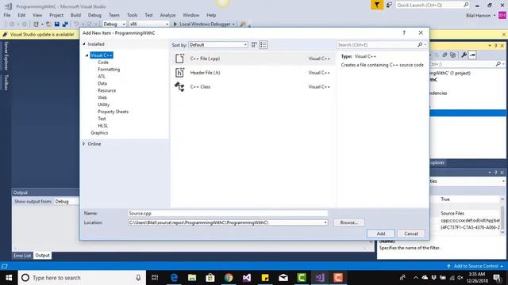This screenshot has height=285, width=508.
Task: Click the notifications filter flag icon
Action: pos(377,5)
